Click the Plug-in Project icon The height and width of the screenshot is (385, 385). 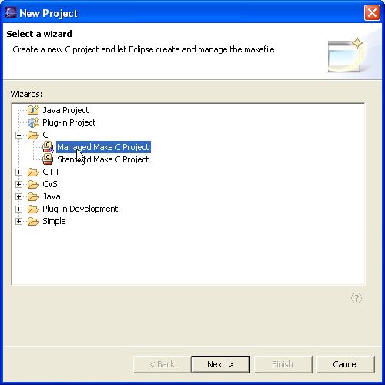pos(33,122)
